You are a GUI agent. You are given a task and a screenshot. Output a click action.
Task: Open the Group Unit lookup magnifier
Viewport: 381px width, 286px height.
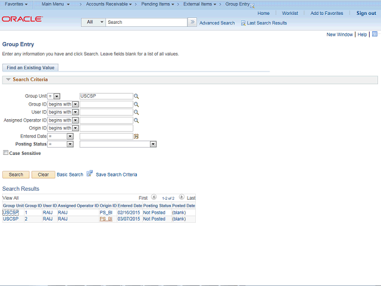pos(136,97)
